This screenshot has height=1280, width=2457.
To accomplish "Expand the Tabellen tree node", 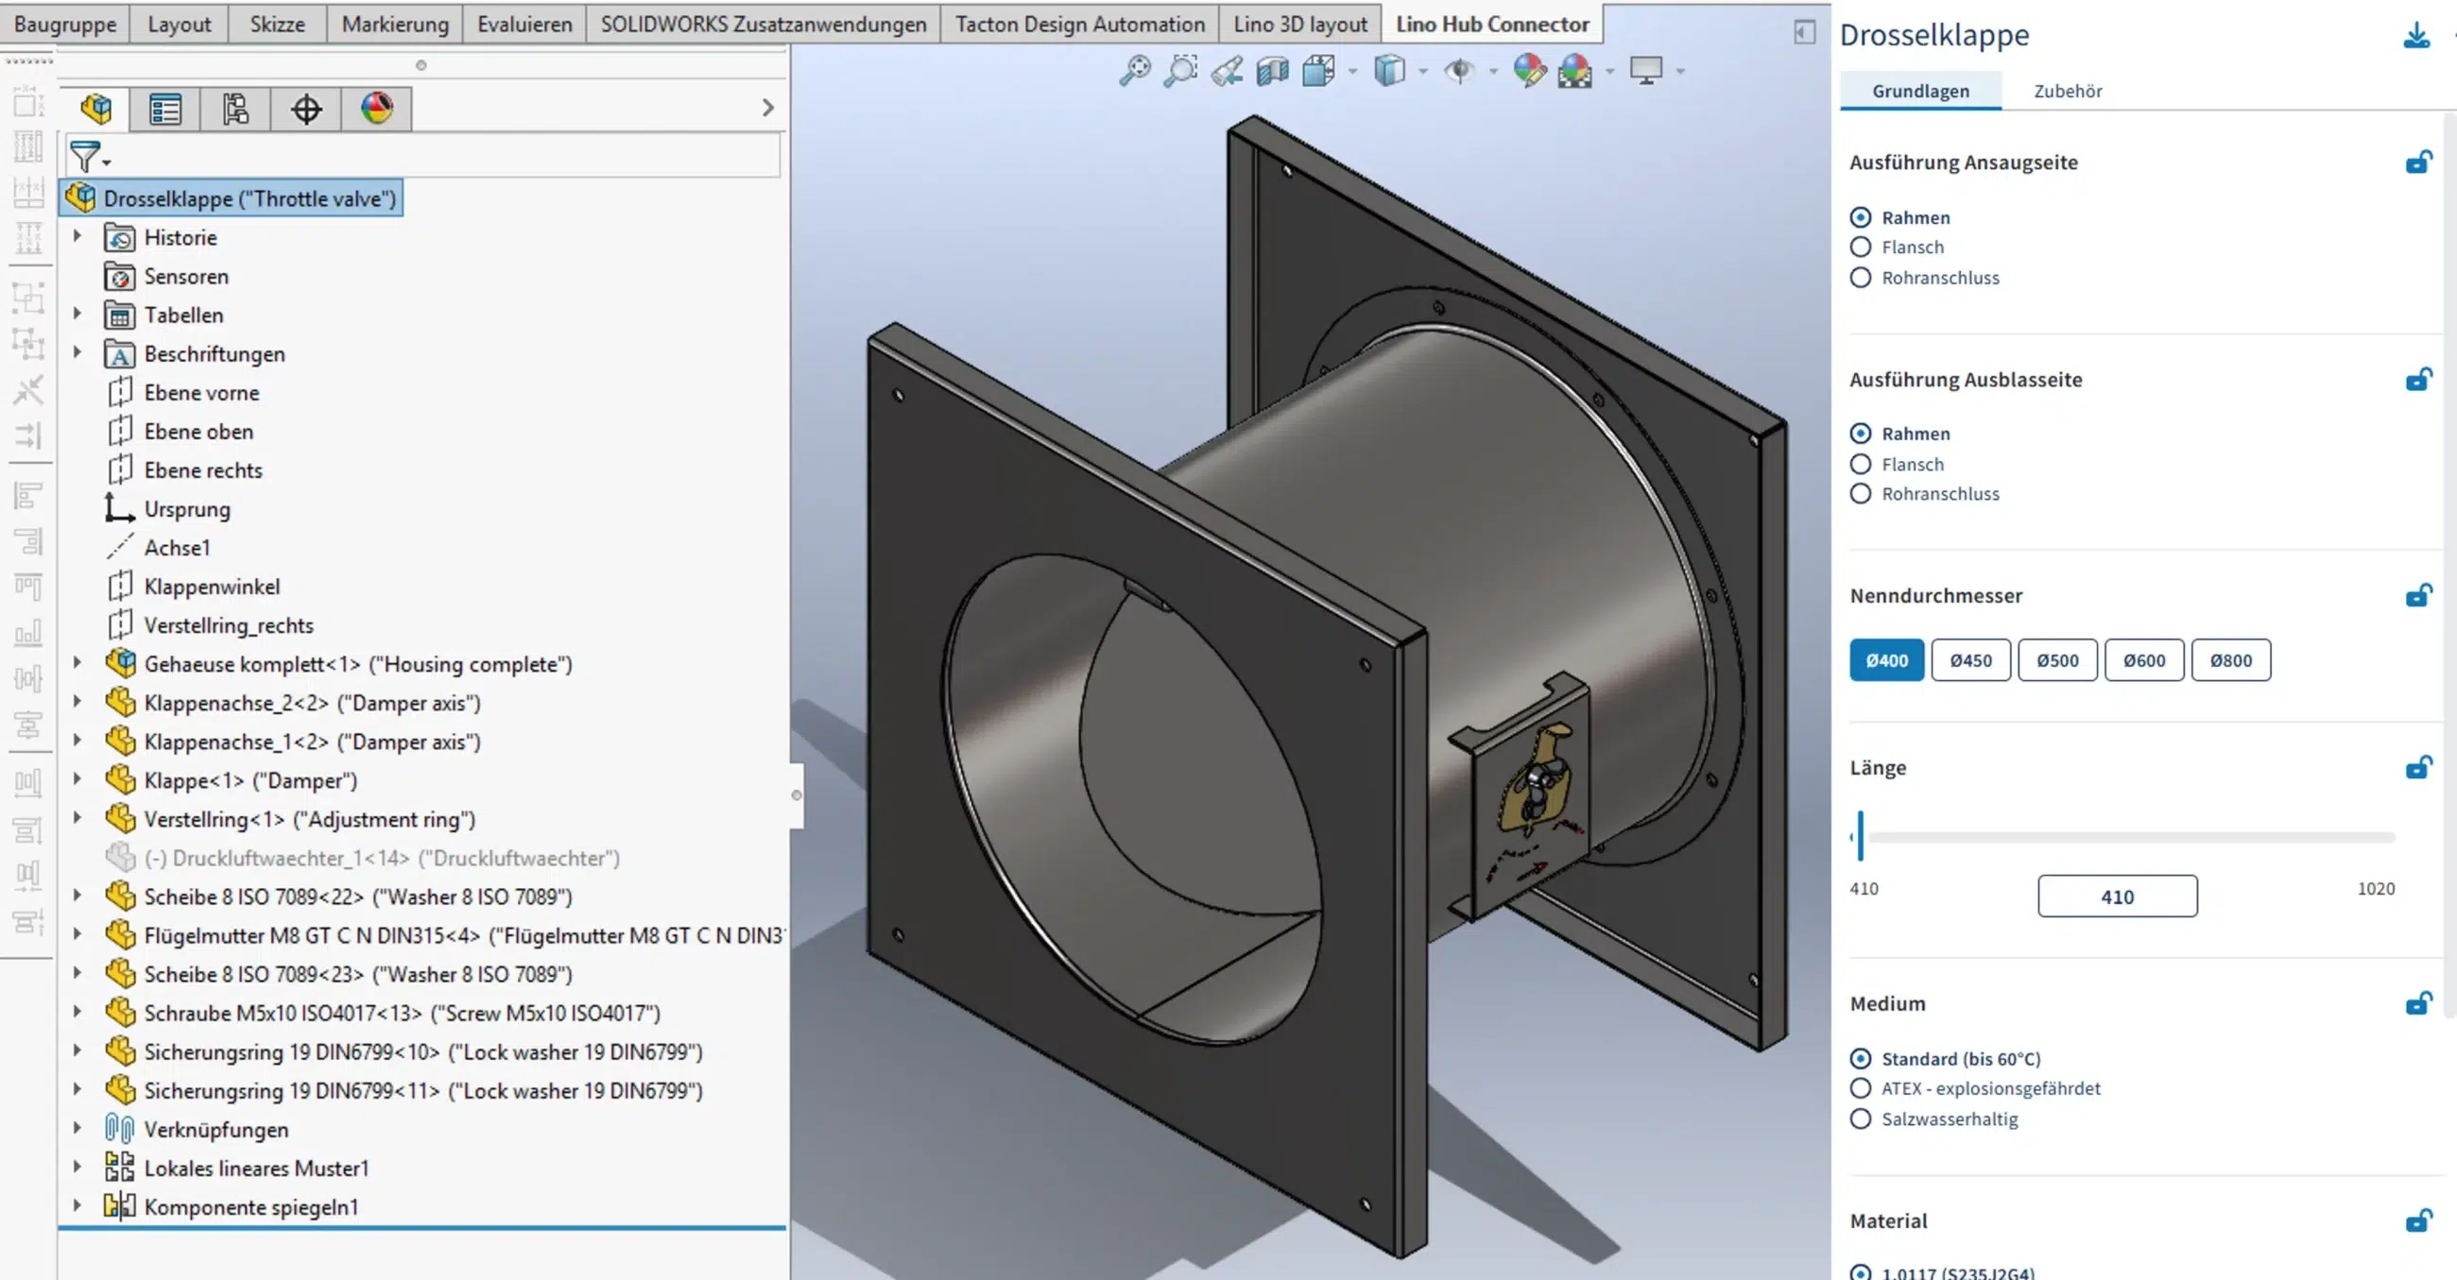I will pos(77,313).
